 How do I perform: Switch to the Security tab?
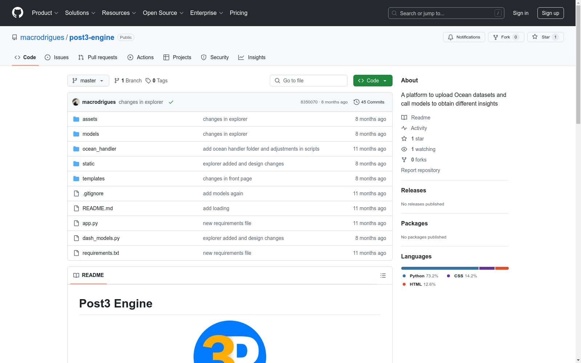[215, 57]
